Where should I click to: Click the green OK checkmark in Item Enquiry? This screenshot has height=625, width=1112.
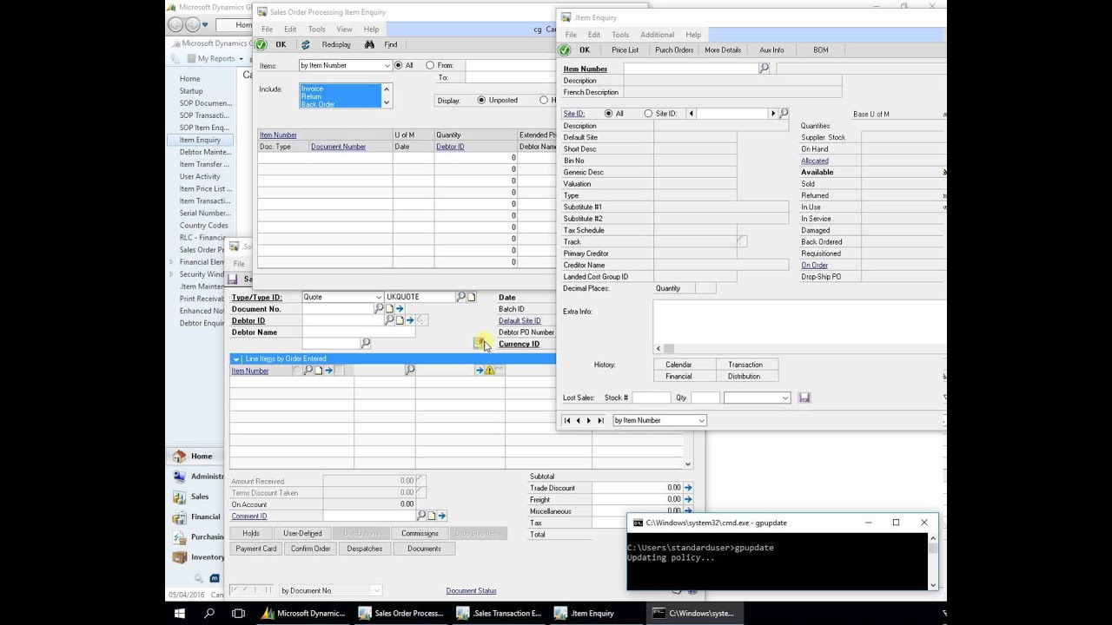pyautogui.click(x=565, y=50)
